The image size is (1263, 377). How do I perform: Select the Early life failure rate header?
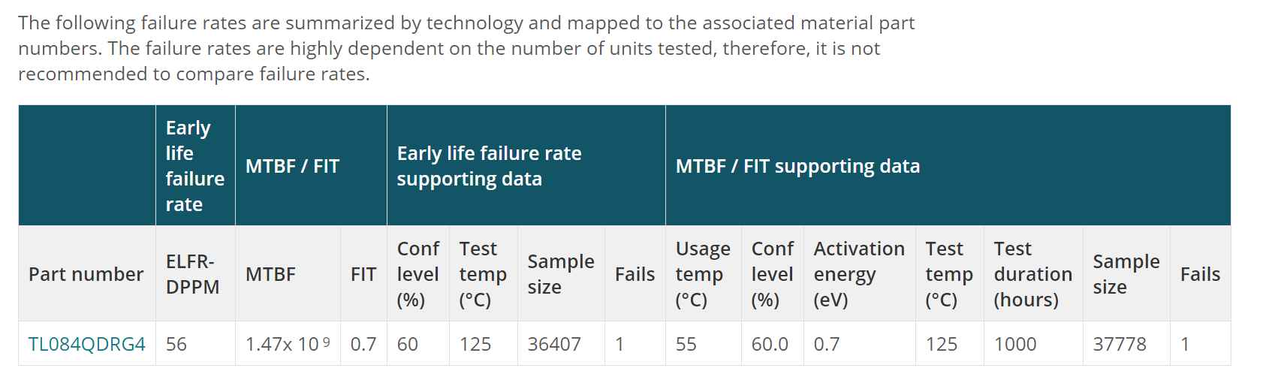click(194, 166)
